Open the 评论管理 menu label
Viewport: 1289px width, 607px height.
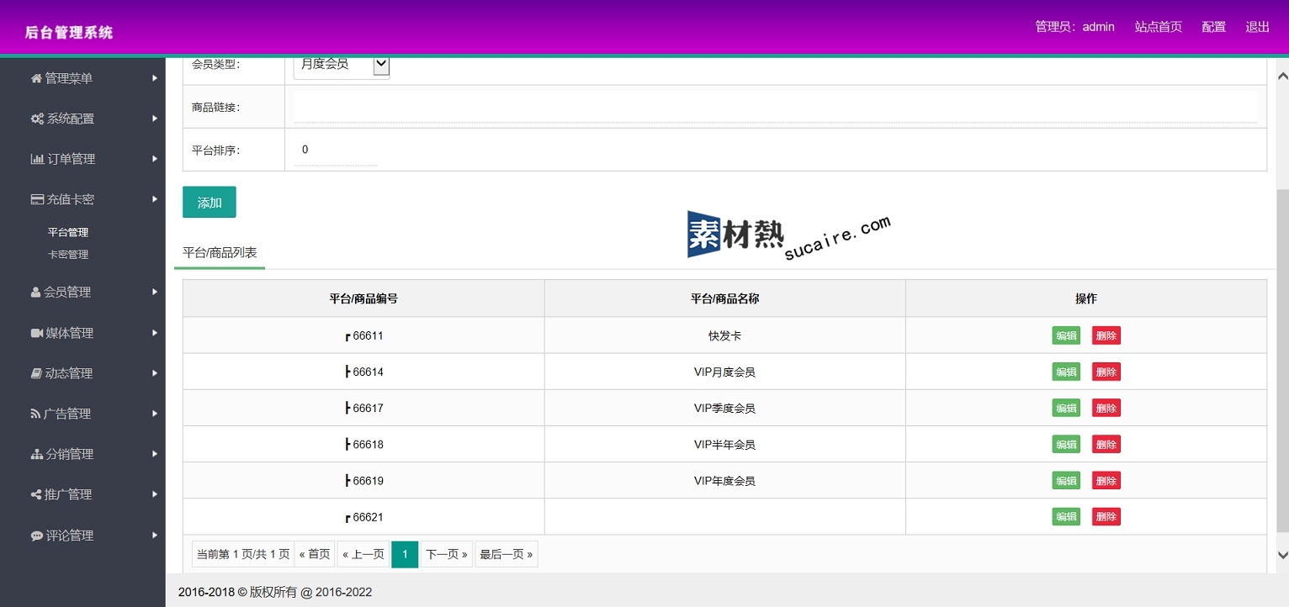[x=70, y=536]
